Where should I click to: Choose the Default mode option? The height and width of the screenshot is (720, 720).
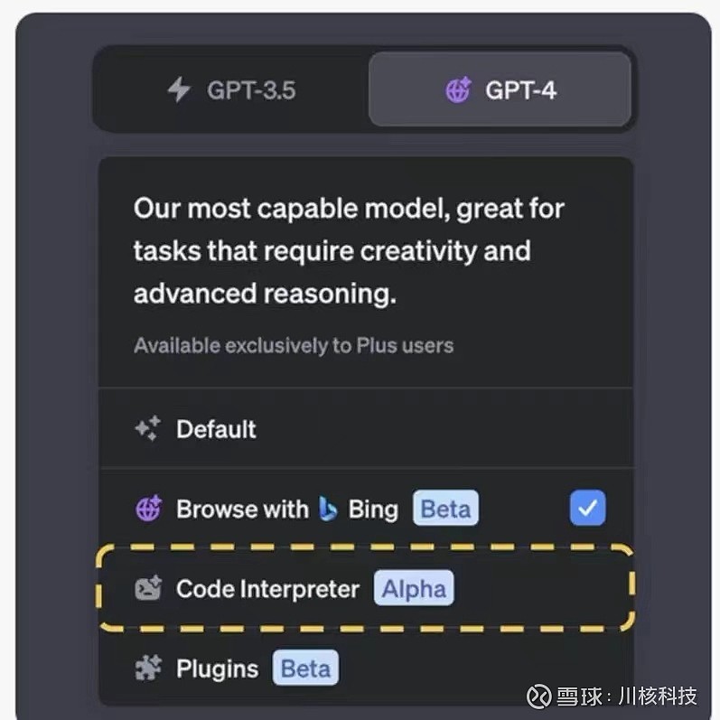[217, 428]
